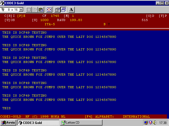
Task: Switch to full screen mode icon
Action: pyautogui.click(x=49, y=10)
